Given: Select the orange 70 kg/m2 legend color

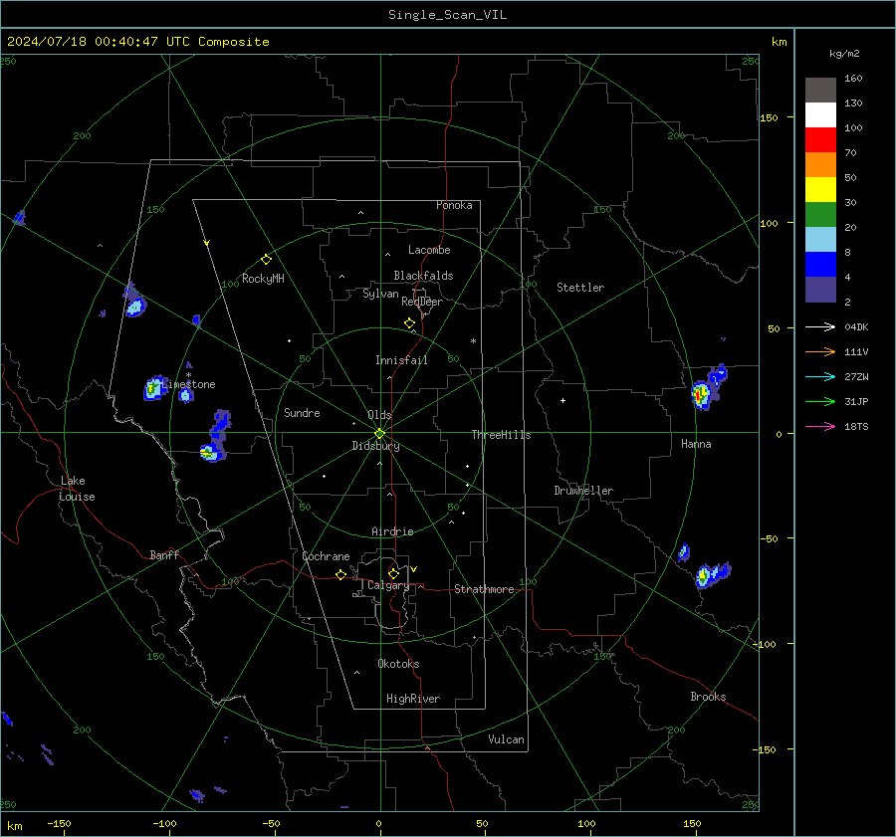Looking at the screenshot, I should pos(820,164).
